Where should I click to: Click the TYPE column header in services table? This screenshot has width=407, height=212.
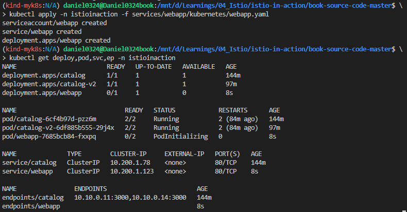coord(74,154)
